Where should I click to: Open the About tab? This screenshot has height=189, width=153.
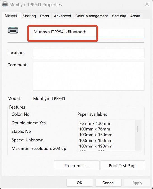[x=135, y=16]
